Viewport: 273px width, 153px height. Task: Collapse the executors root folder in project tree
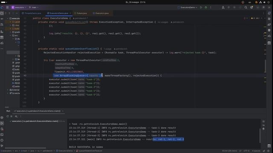coord(8,18)
